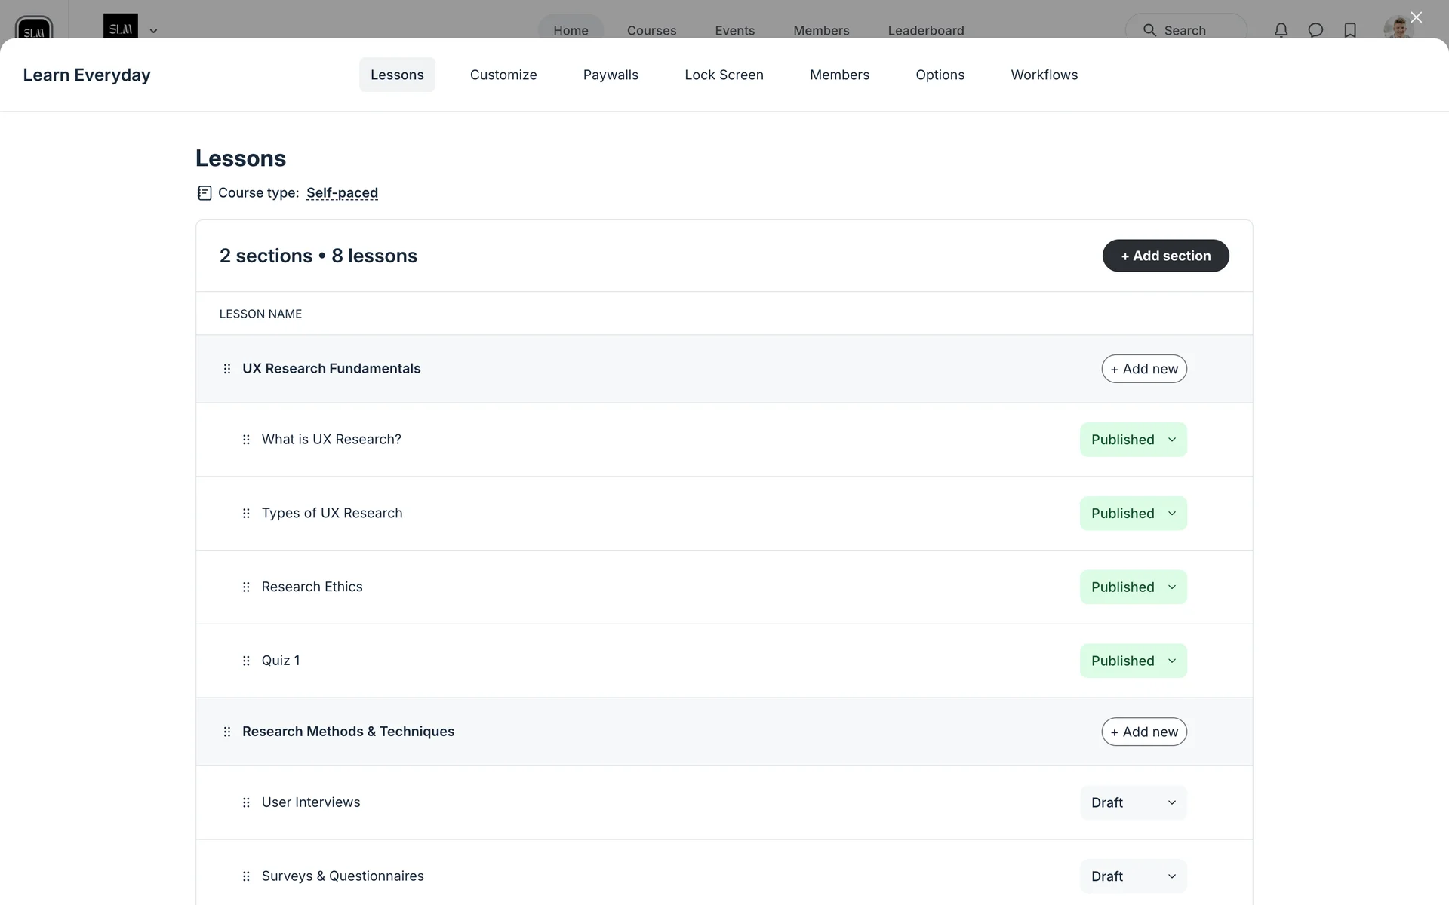Expand Published dropdown for Quiz 1

point(1133,661)
